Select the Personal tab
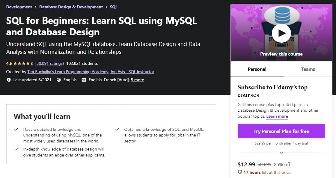Image resolution: width=336 pixels, height=178 pixels. pyautogui.click(x=257, y=69)
